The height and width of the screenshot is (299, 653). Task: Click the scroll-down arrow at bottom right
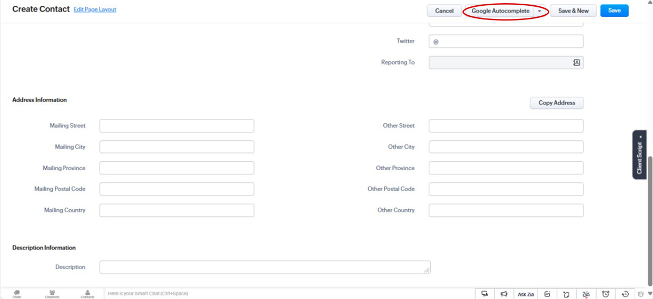click(649, 294)
